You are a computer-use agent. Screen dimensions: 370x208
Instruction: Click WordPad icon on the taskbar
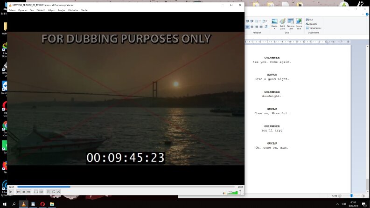33,204
